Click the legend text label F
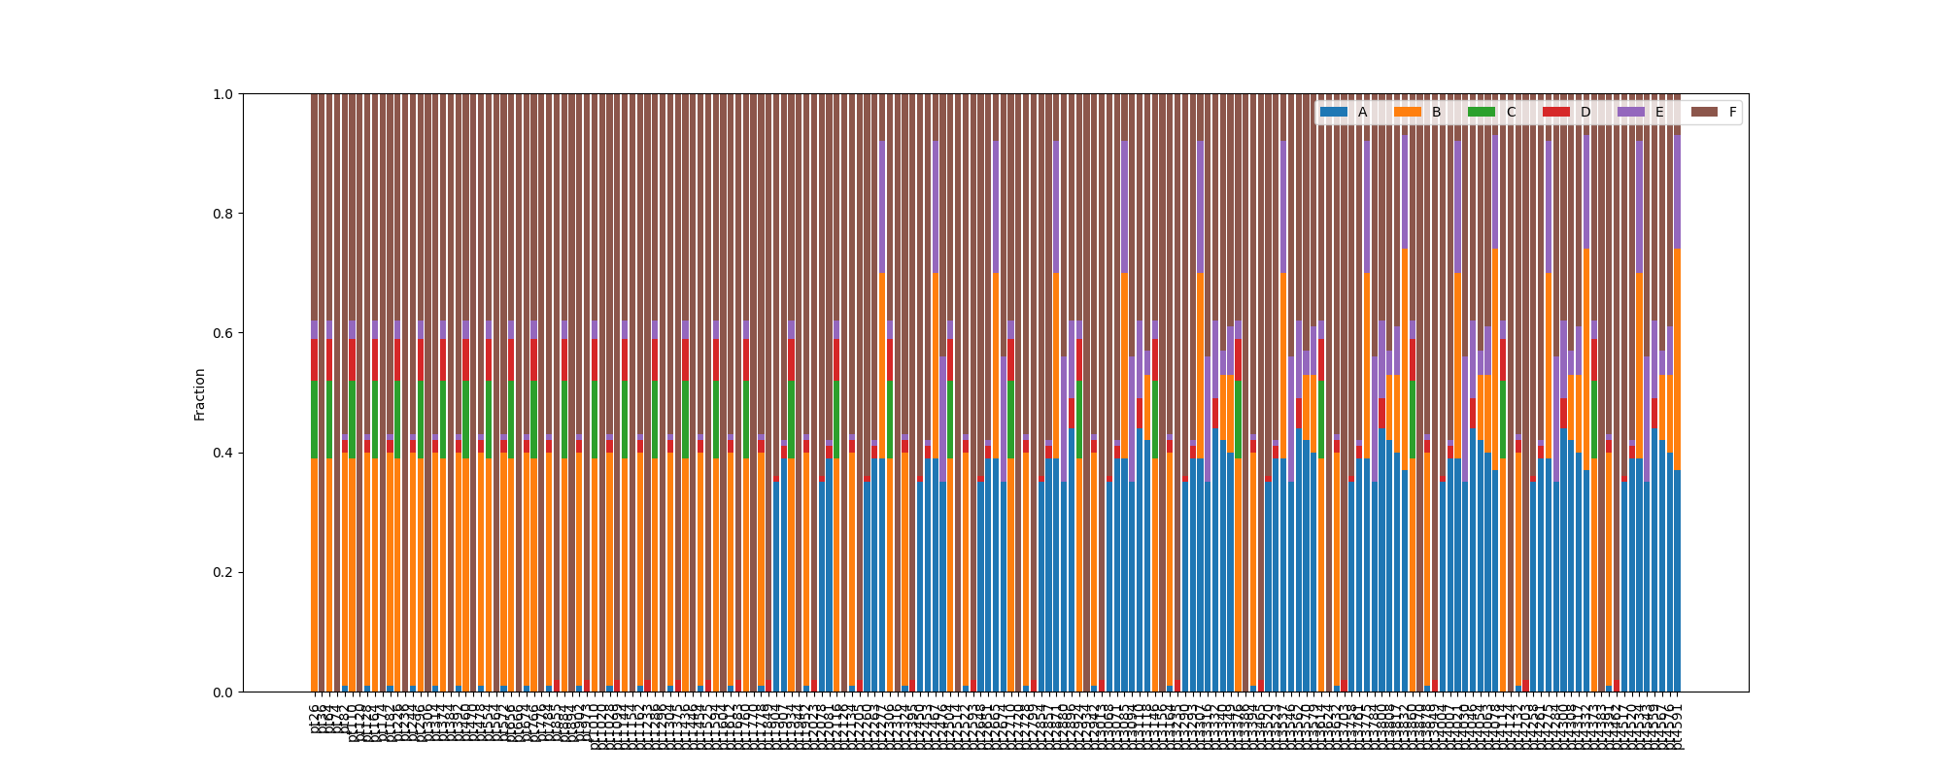Screen dimensions: 1943x777 pos(1732,113)
